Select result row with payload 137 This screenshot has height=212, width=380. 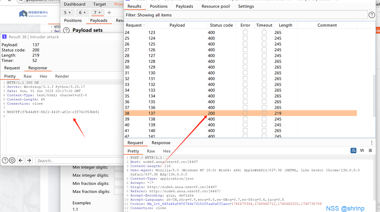coord(240,113)
